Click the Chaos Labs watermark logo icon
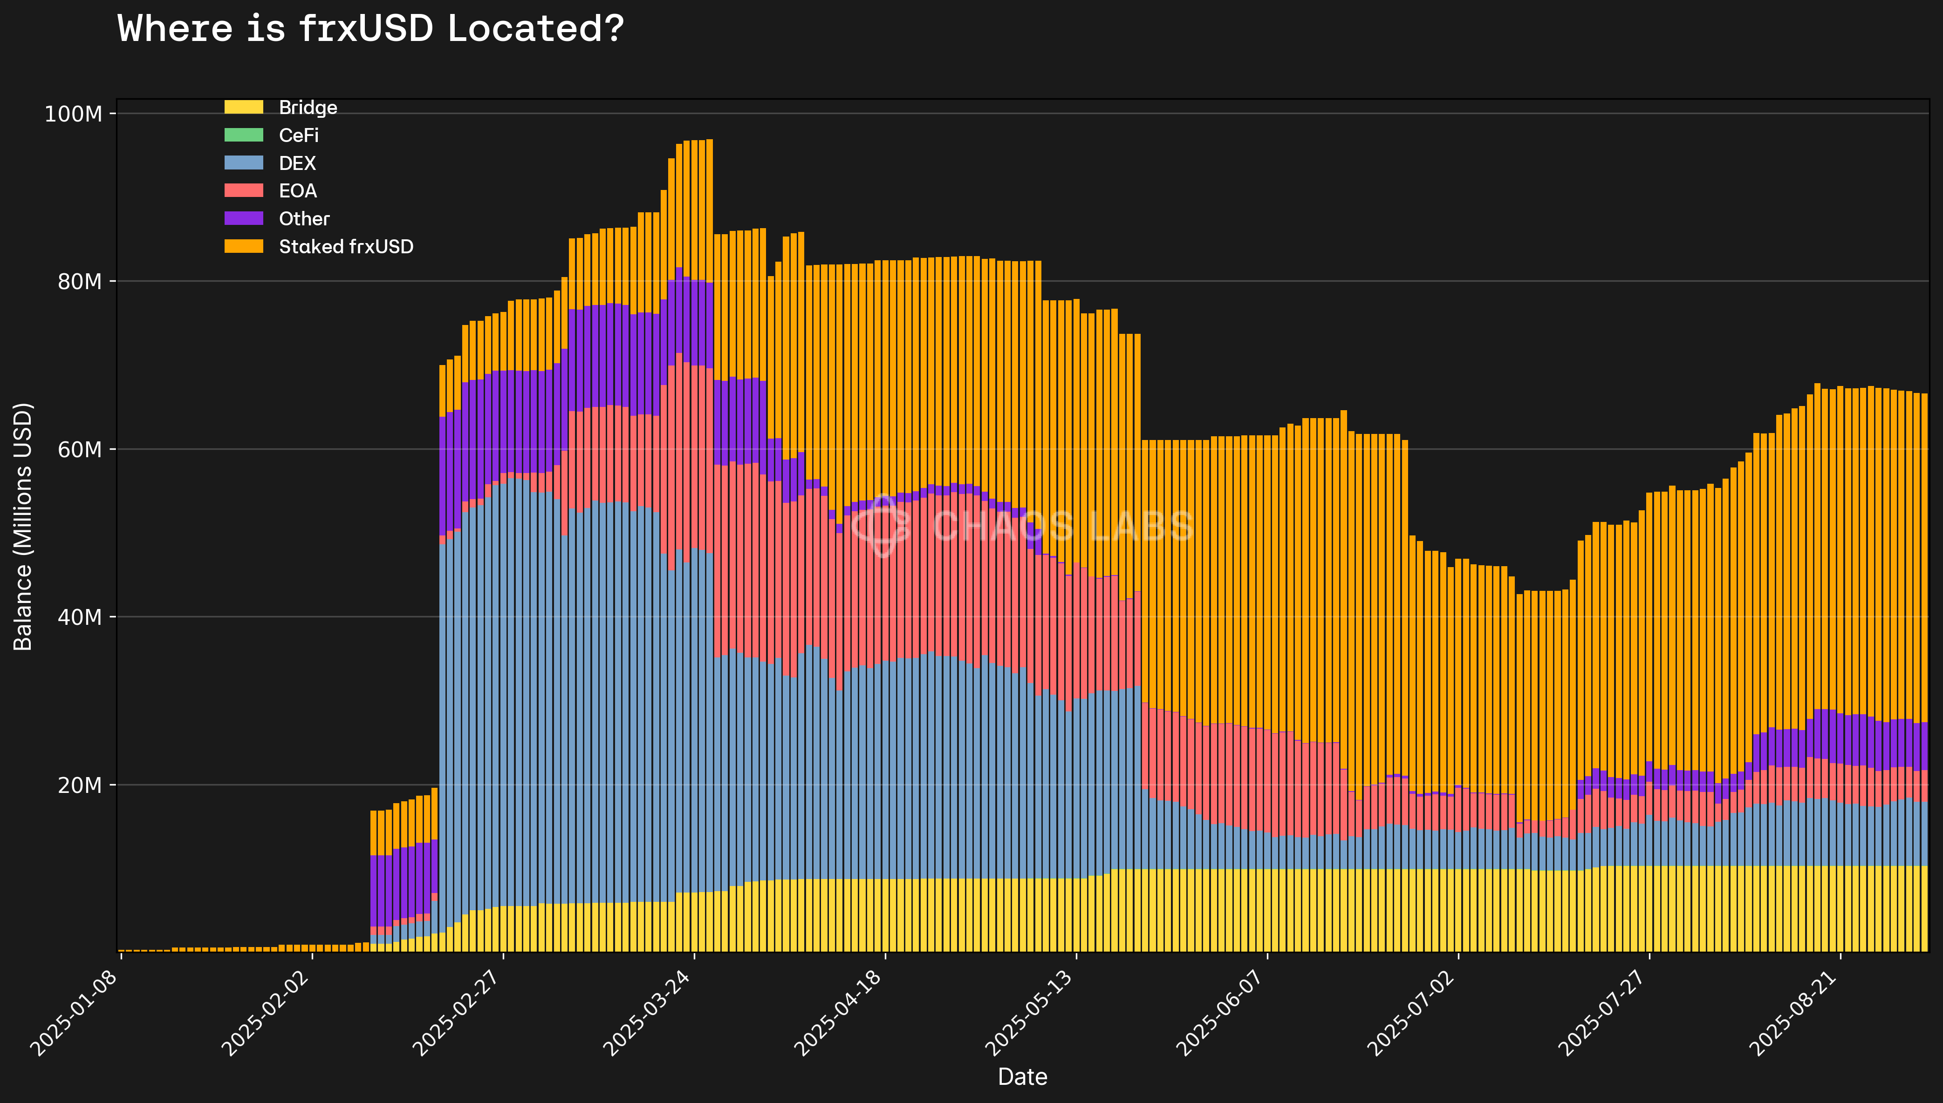Screen dimensions: 1943x1103 [x=881, y=525]
